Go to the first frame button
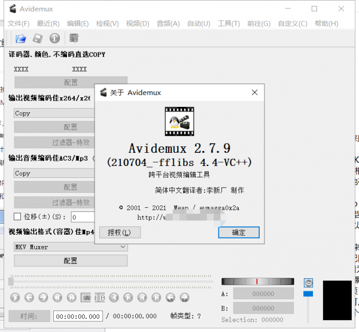Screen dimensions: 359x332 (x=142, y=297)
